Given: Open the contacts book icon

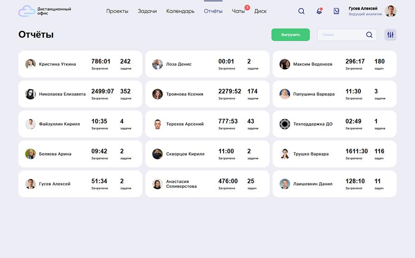Looking at the screenshot, I should point(336,11).
